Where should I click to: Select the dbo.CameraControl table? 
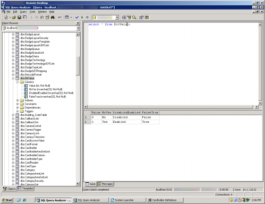click(31, 126)
